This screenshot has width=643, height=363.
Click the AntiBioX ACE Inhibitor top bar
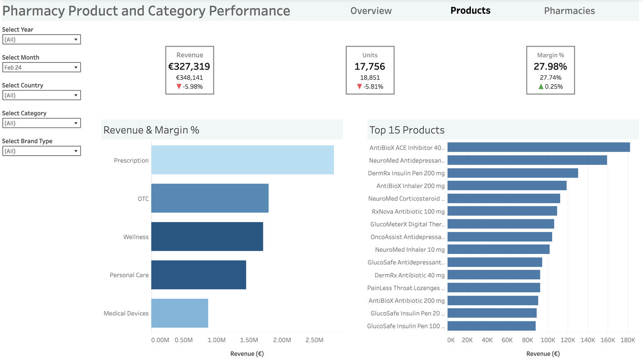click(539, 147)
